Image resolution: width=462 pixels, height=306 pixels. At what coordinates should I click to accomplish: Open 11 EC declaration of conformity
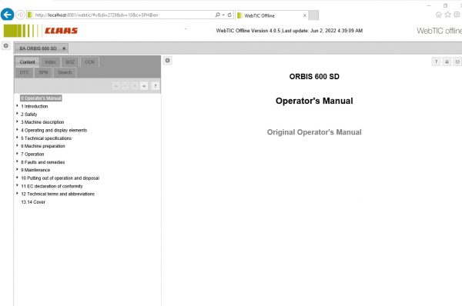[x=52, y=186]
